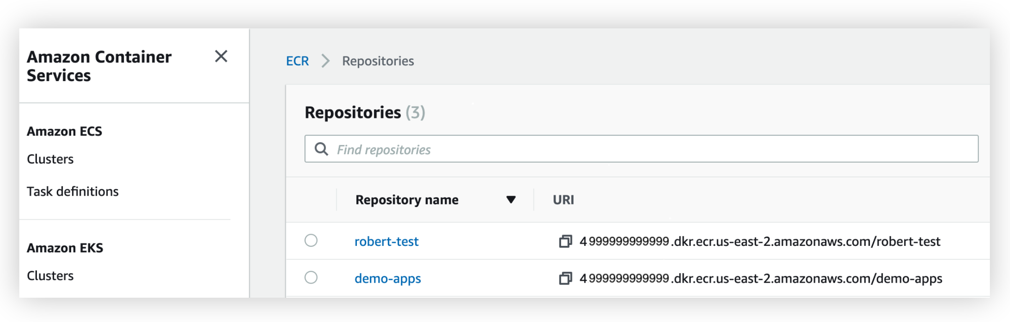The image size is (1010, 322).
Task: Close the Amazon Container Services side panel
Action: (x=221, y=56)
